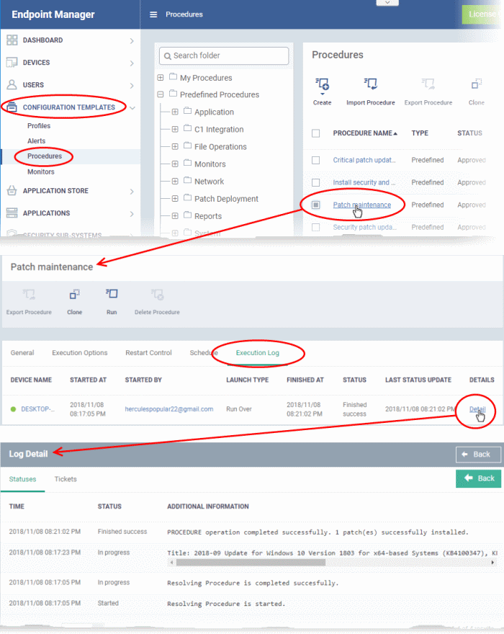Sort by the Procedure Name column header
This screenshot has height=634, width=504.
pyautogui.click(x=365, y=133)
